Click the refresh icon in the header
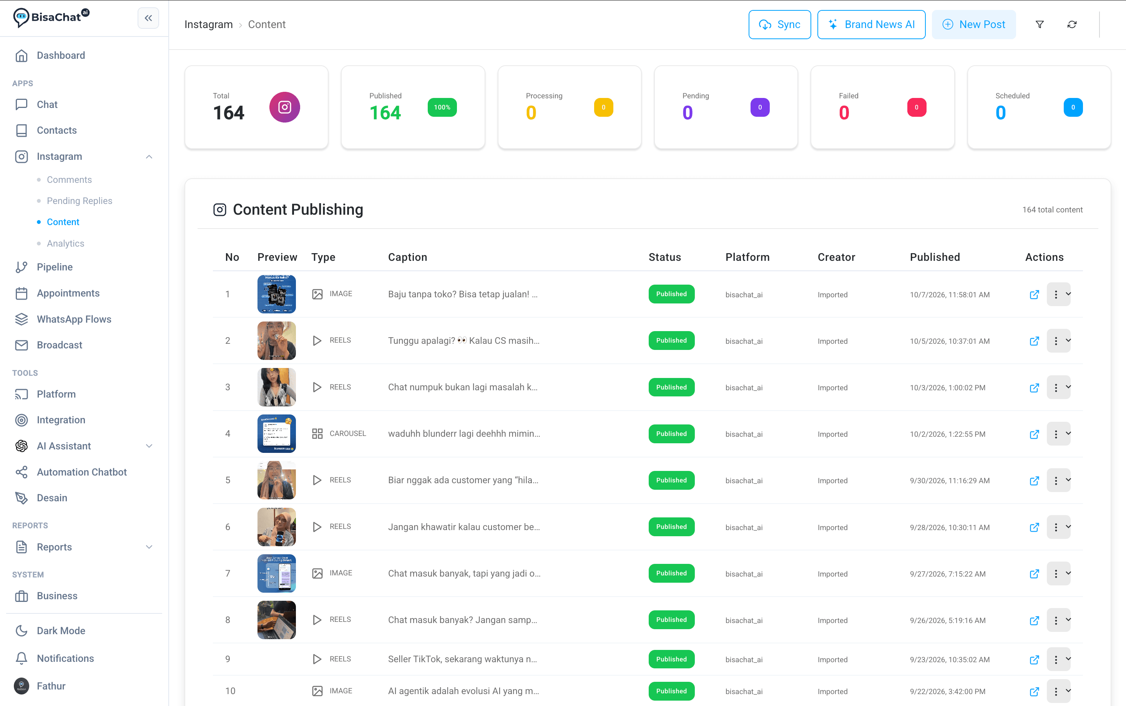The height and width of the screenshot is (706, 1126). (1072, 24)
